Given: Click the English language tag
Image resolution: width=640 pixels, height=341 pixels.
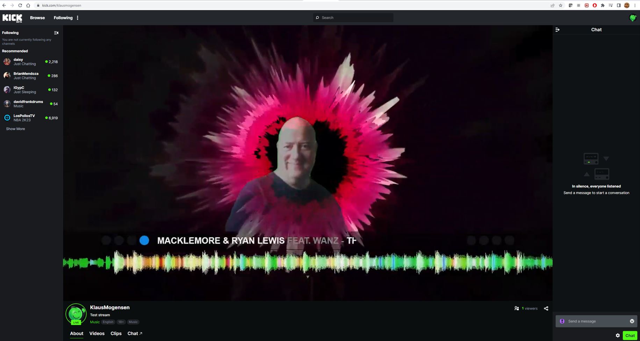Looking at the screenshot, I should click(x=108, y=322).
